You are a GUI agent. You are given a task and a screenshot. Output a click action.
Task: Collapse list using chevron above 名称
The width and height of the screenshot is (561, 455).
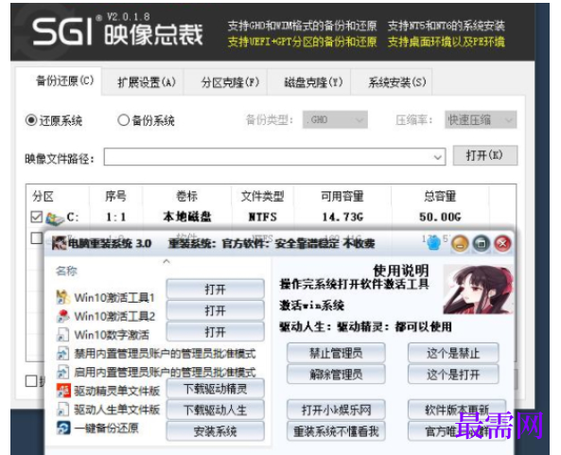[167, 261]
